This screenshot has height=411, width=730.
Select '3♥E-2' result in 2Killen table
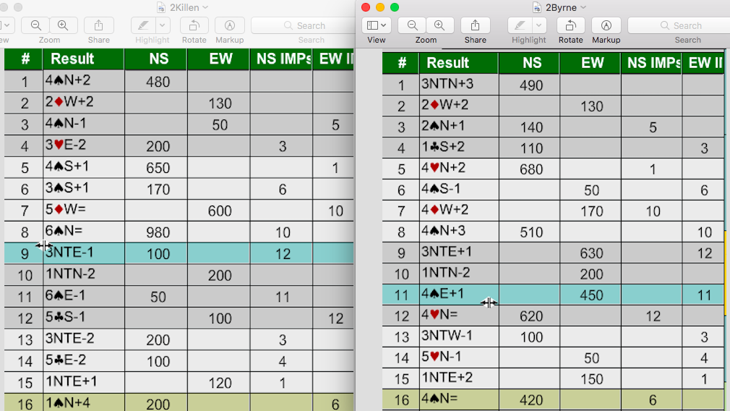(x=66, y=145)
